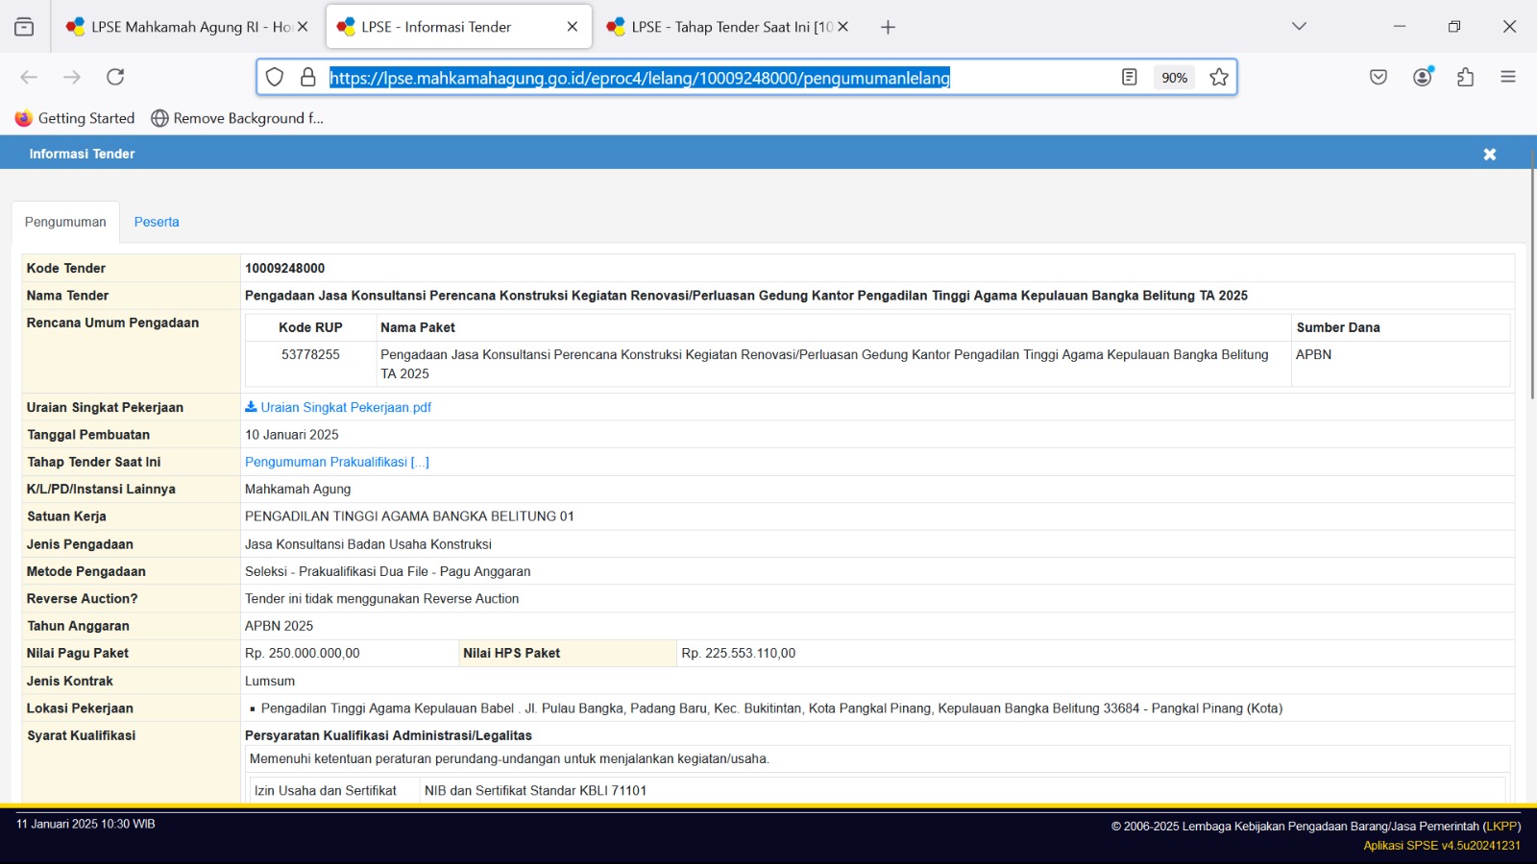Click APBN under Sumber Dana column
Screen dimensions: 1537x864
(1313, 354)
